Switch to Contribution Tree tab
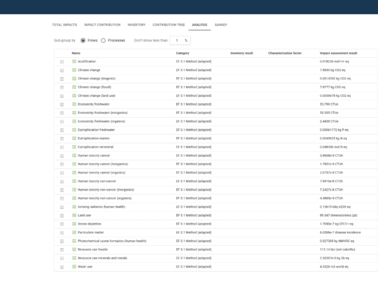This screenshot has width=378, height=283. click(x=168, y=24)
